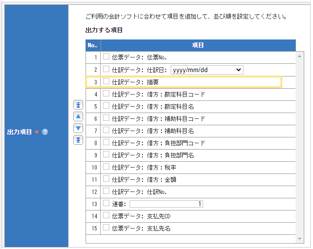Toggle the 伝票データ: 支払先CD checkbox

106,216
